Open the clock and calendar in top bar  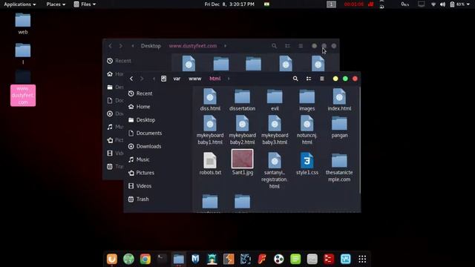229,4
